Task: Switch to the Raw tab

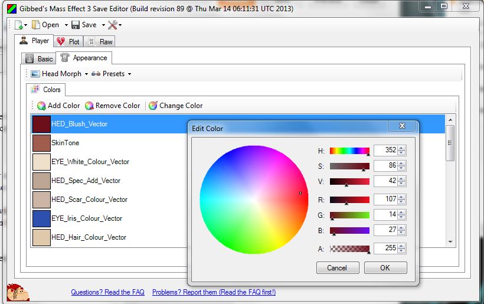Action: tap(99, 42)
